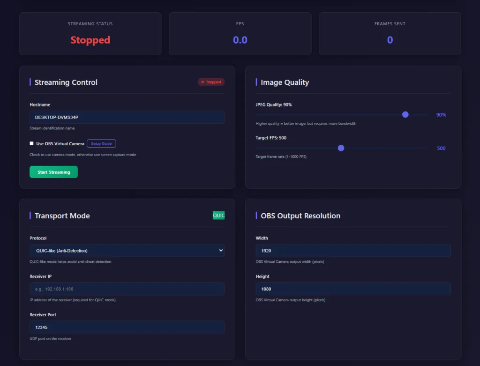Click the Streaming Status card
Image resolution: width=480 pixels, height=366 pixels.
tap(90, 34)
